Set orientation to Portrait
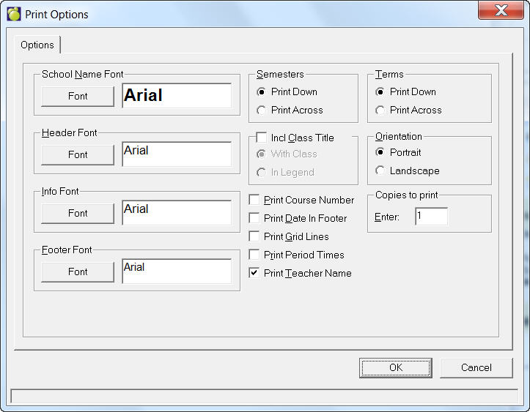The height and width of the screenshot is (412, 530). (380, 153)
